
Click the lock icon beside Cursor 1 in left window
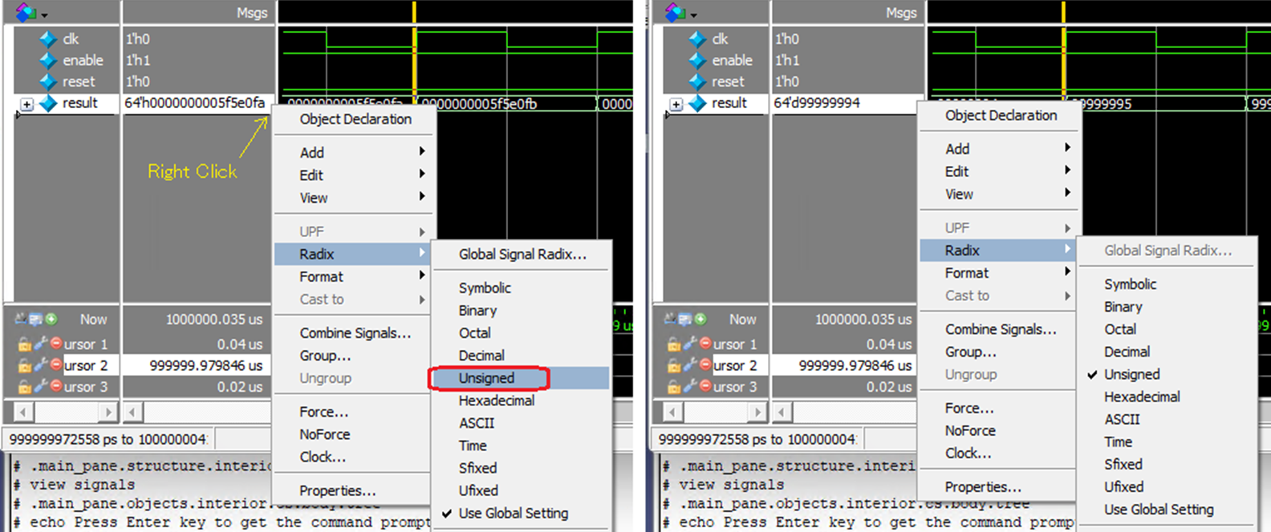click(x=24, y=345)
